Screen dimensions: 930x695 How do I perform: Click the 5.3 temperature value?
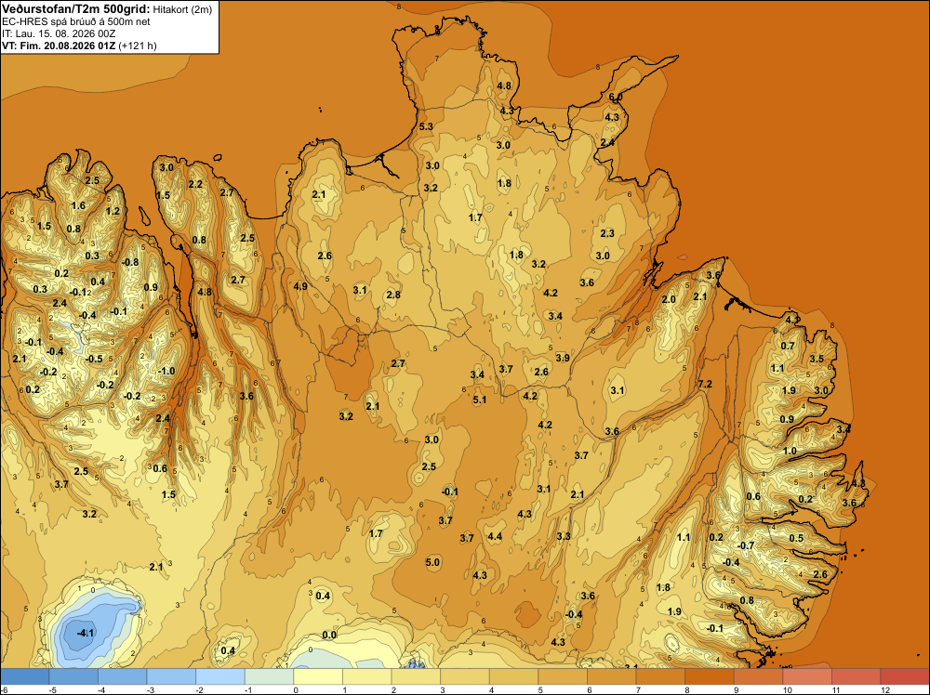[x=426, y=126]
